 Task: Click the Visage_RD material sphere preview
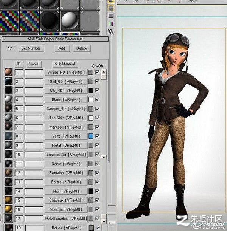pyautogui.click(x=9, y=72)
